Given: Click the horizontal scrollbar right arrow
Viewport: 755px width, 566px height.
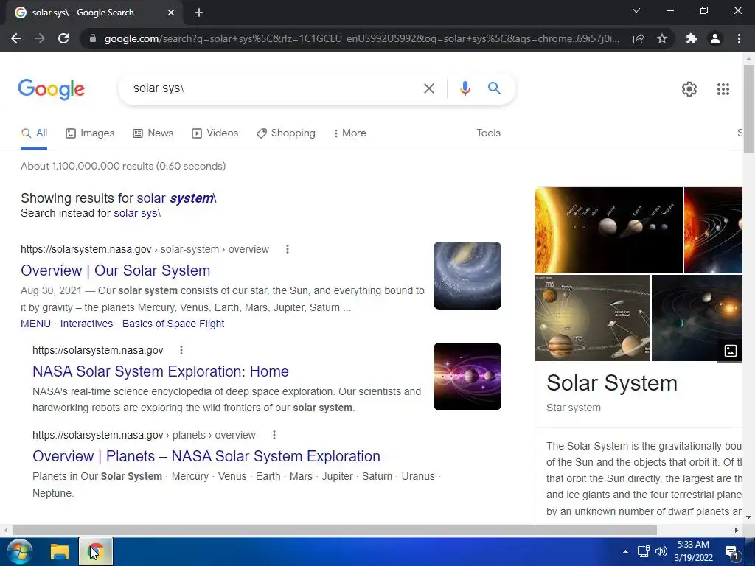Looking at the screenshot, I should pyautogui.click(x=737, y=530).
